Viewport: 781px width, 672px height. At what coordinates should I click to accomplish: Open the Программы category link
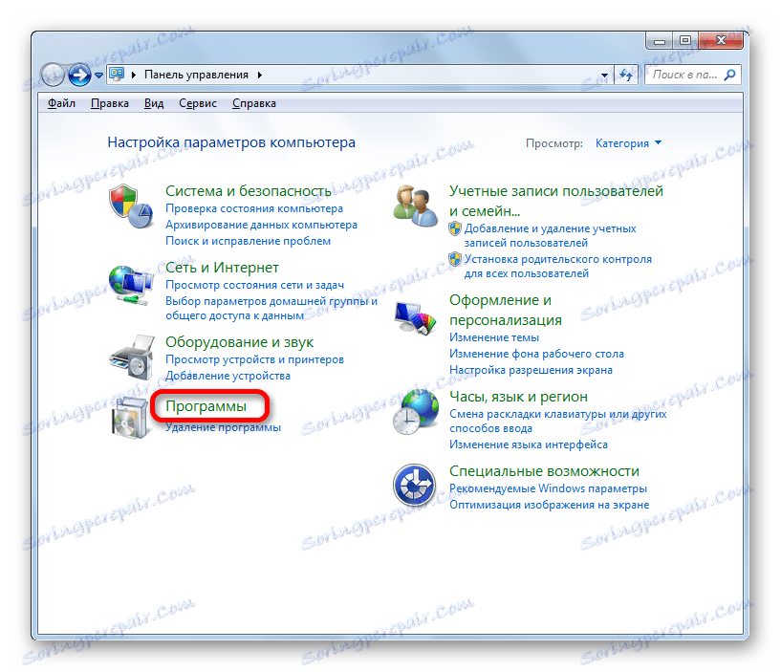[206, 406]
